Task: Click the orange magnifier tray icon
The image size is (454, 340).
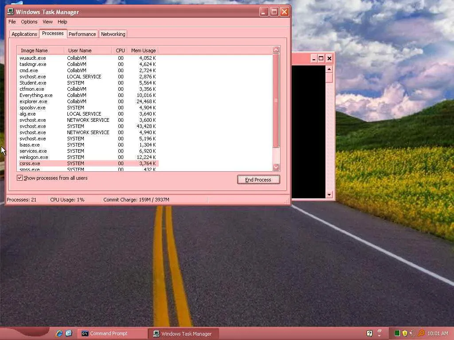Action: [421, 333]
